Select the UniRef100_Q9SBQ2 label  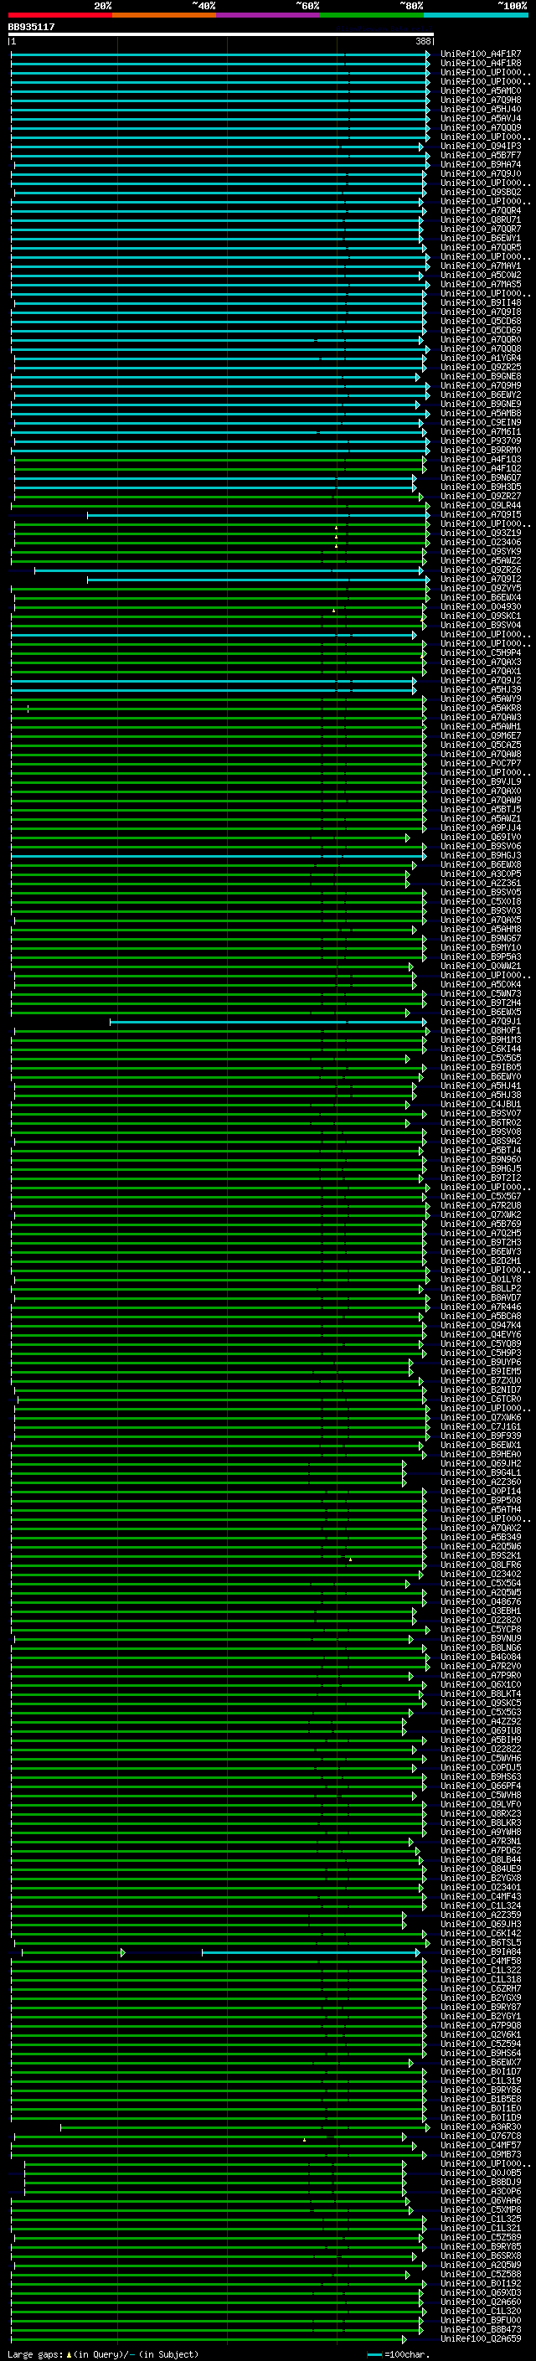pyautogui.click(x=481, y=192)
